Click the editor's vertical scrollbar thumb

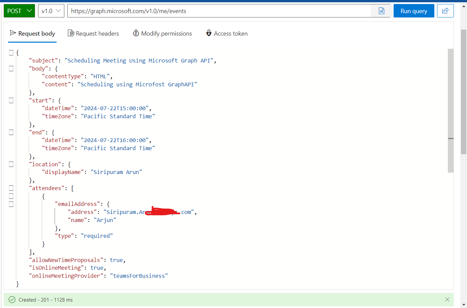451,111
